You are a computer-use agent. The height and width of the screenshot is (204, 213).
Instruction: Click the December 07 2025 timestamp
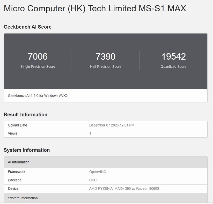(112, 125)
